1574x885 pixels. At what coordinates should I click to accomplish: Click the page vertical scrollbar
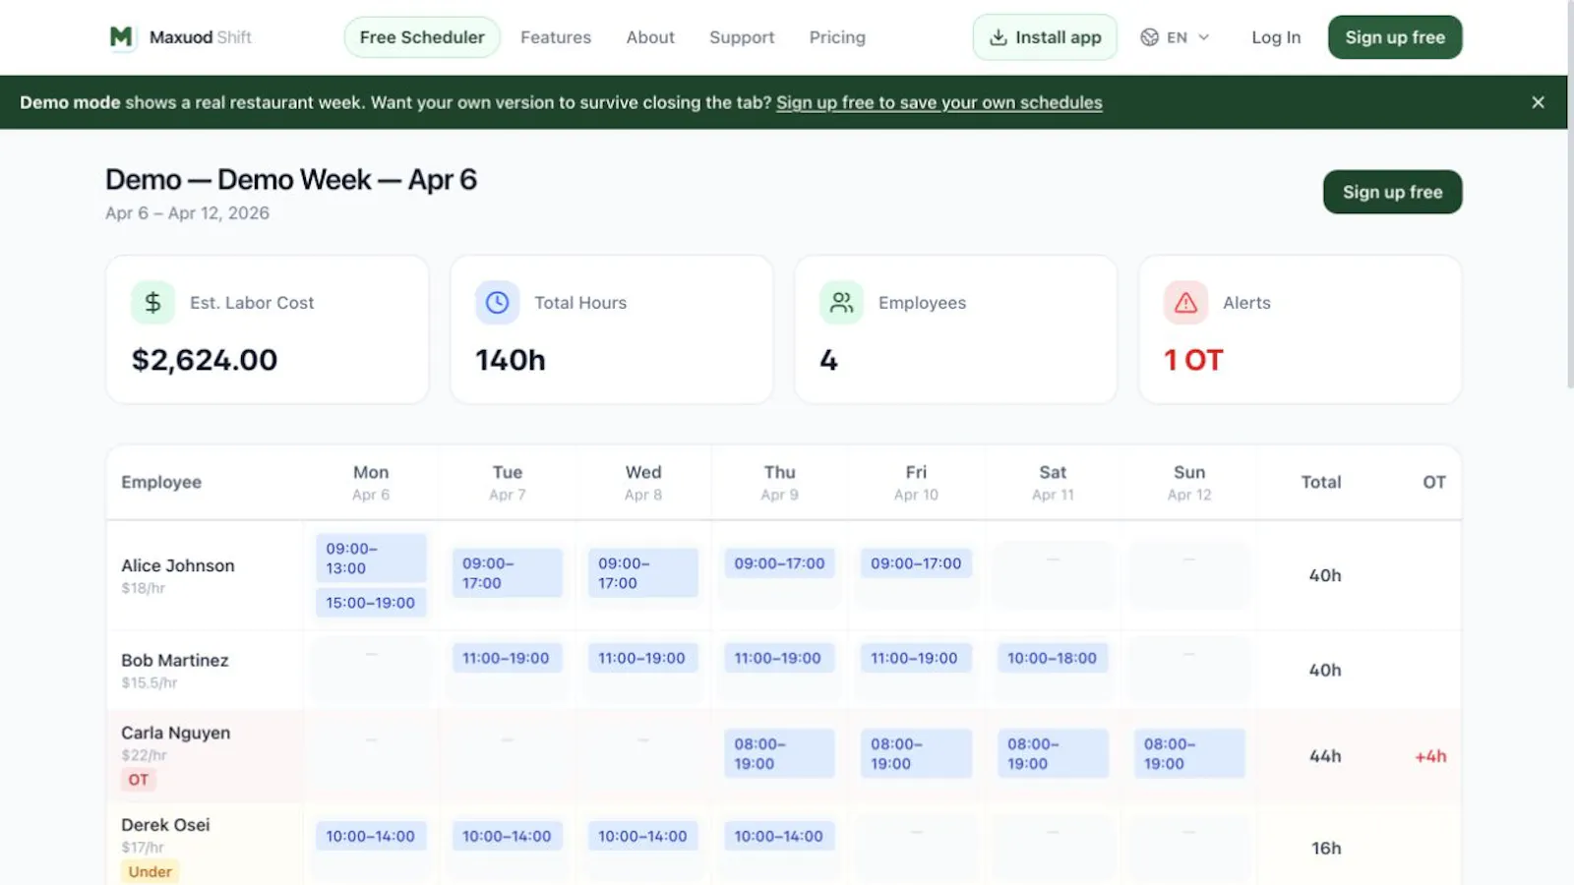click(1570, 197)
